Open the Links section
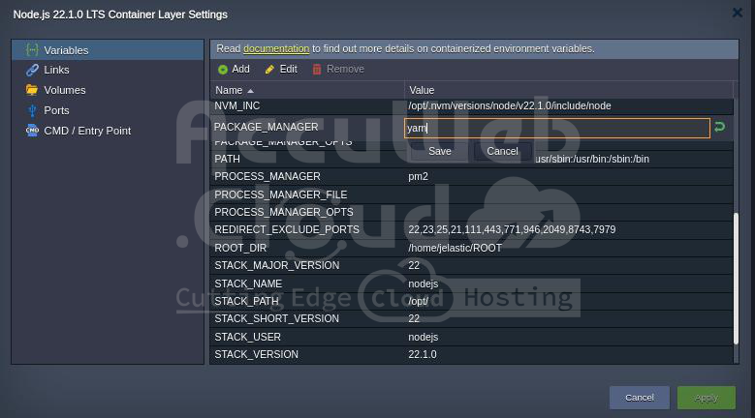 56,70
